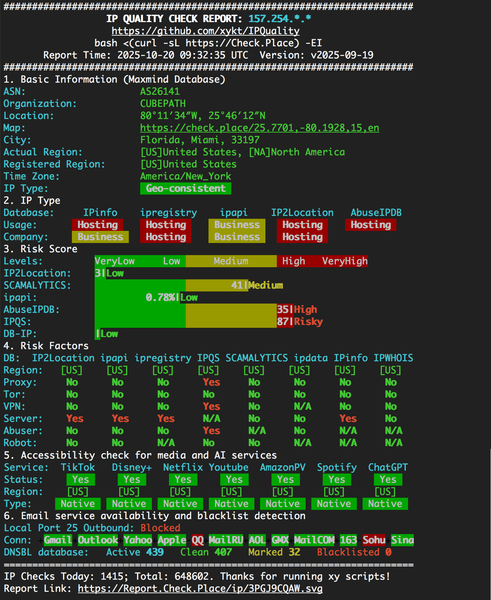Viewport: 491px width, 600px height.
Task: Open the Report.Check.Place SVG report link
Action: [200, 588]
